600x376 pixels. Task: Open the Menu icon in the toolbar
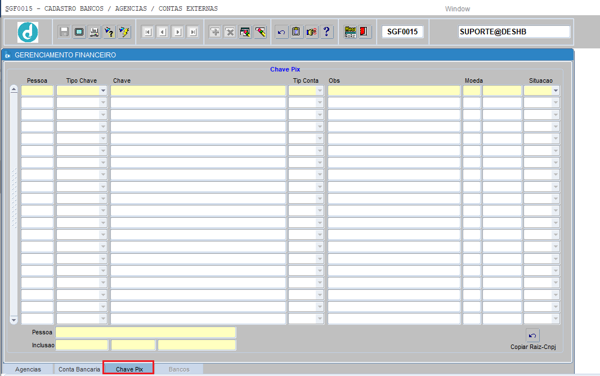tap(350, 32)
